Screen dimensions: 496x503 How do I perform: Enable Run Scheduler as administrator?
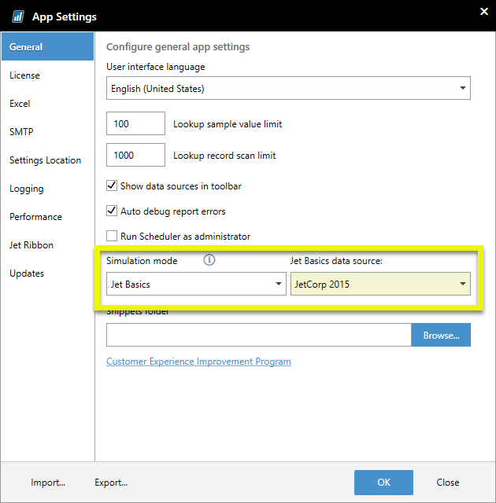pyautogui.click(x=112, y=236)
